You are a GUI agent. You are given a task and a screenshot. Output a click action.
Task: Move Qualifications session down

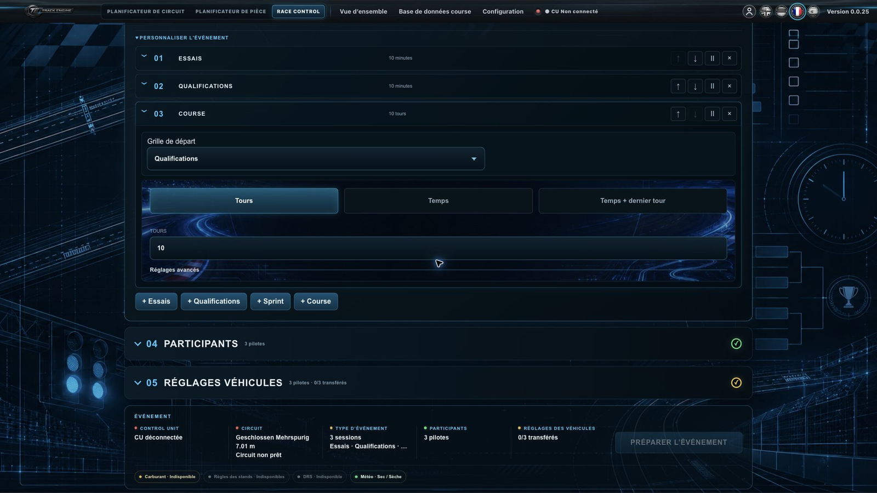click(x=695, y=86)
